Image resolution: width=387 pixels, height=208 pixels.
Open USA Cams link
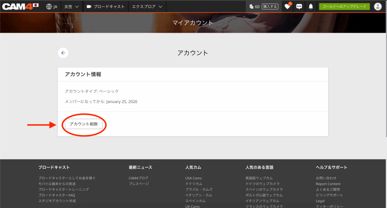click(x=193, y=178)
